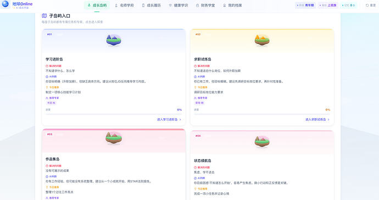
Task: Switch to the 我的档案 tab
Action: pyautogui.click(x=232, y=5)
